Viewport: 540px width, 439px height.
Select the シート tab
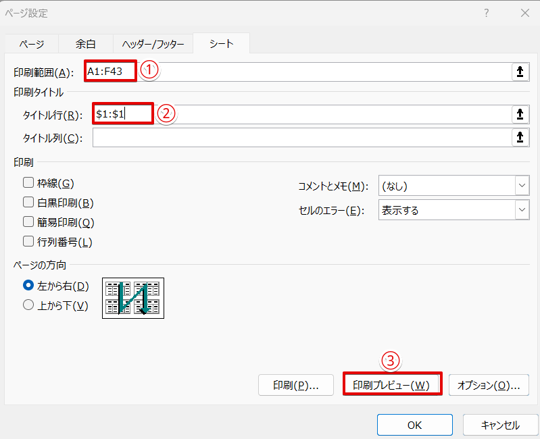[x=222, y=43]
